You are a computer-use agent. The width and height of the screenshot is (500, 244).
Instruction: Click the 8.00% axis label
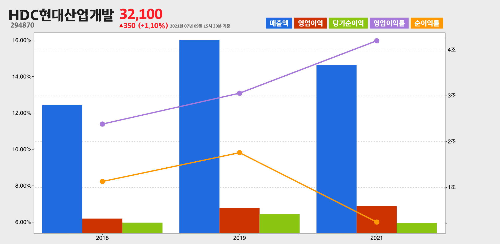coord(23,186)
